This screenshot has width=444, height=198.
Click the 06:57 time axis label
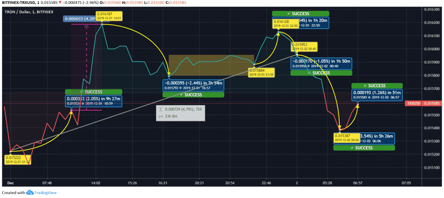[358, 183]
